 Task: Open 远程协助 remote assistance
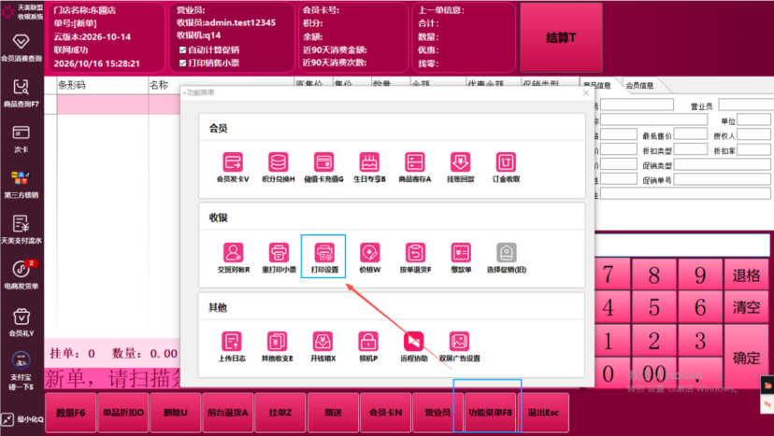[x=414, y=346]
